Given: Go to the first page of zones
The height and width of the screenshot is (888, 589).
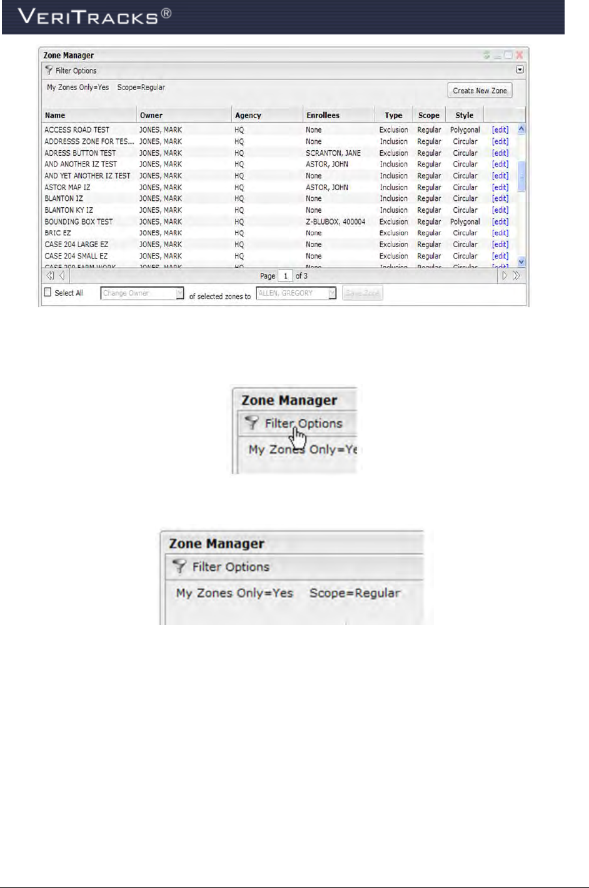Looking at the screenshot, I should tap(51, 275).
